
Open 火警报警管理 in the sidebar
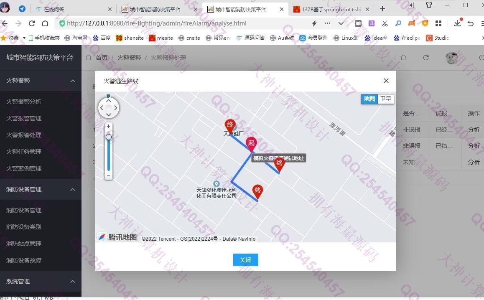point(24,118)
